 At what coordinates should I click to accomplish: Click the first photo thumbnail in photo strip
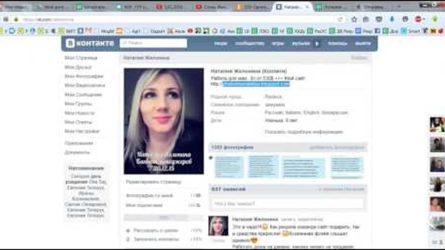click(229, 166)
